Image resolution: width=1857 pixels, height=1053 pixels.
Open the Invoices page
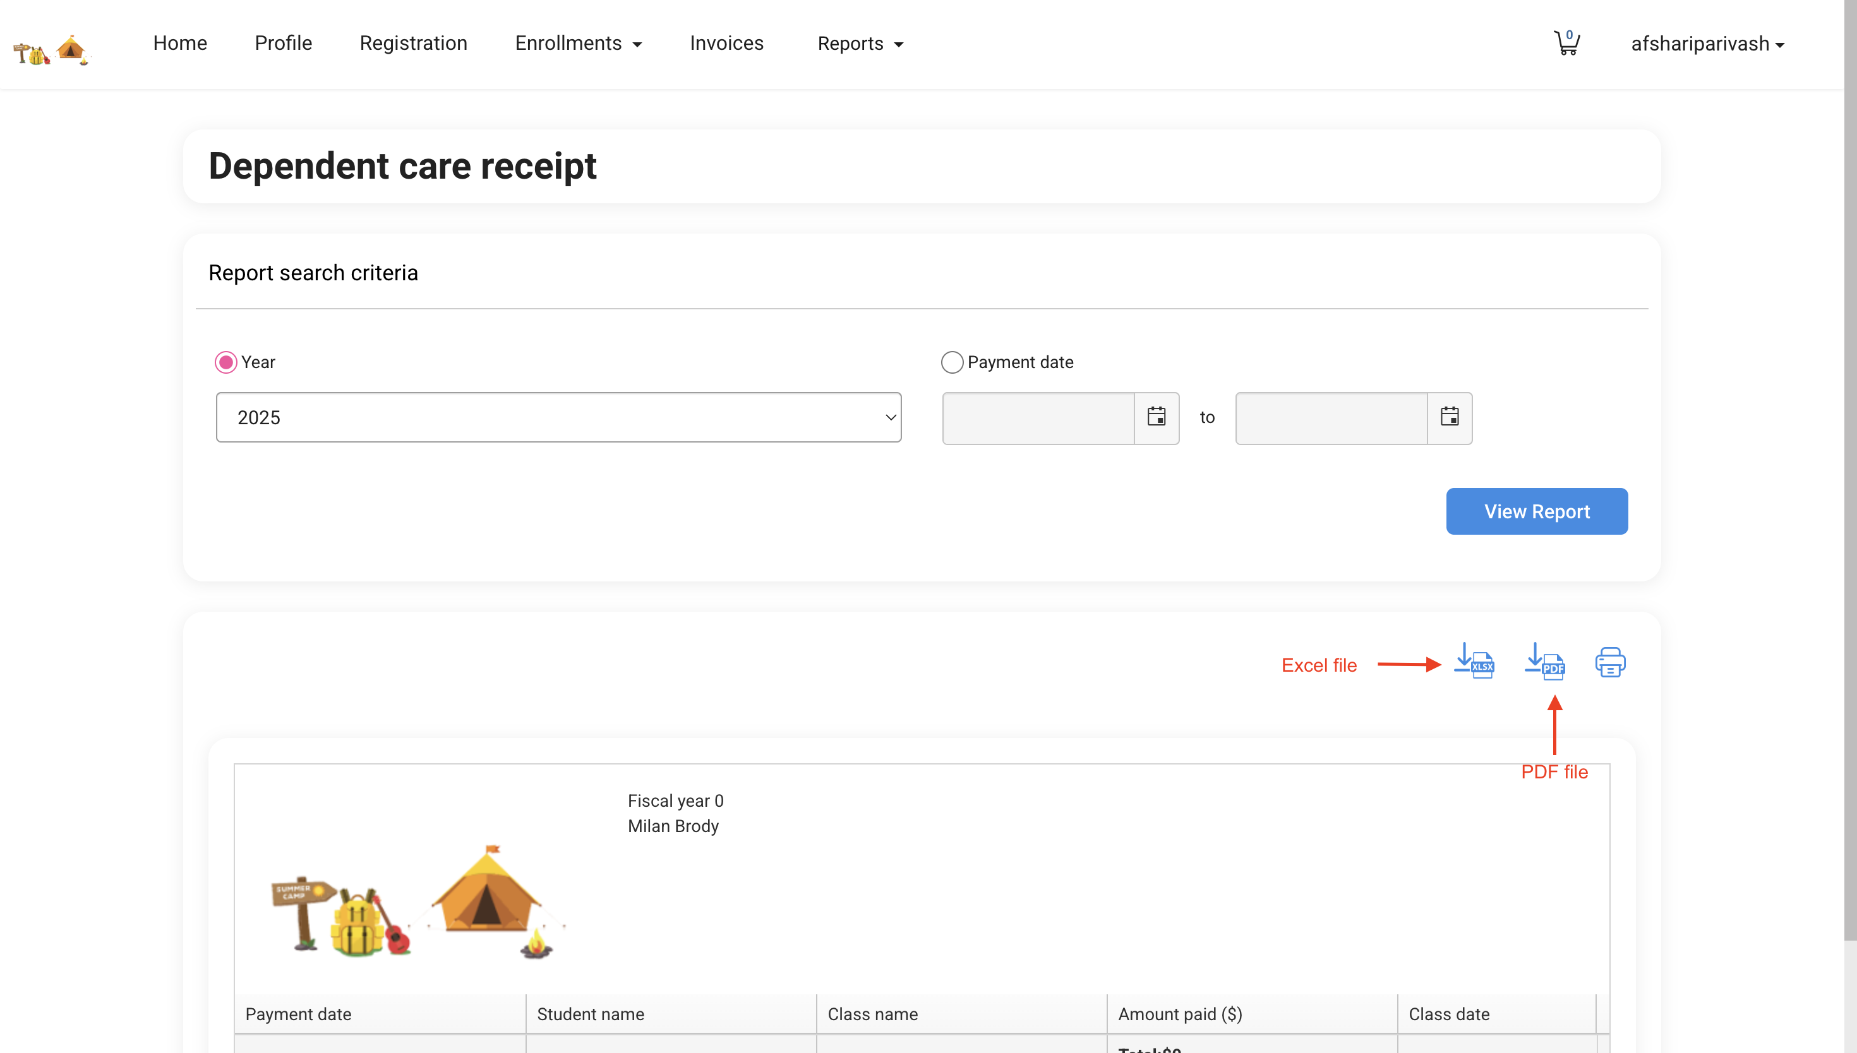pyautogui.click(x=726, y=44)
